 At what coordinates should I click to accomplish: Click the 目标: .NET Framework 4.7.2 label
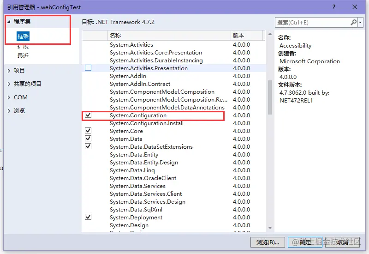tap(118, 22)
